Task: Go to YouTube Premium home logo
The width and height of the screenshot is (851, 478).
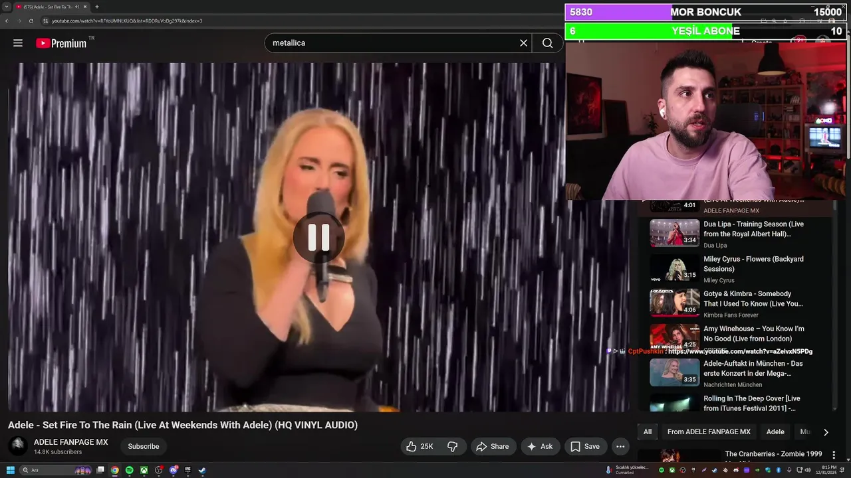Action: (x=61, y=43)
